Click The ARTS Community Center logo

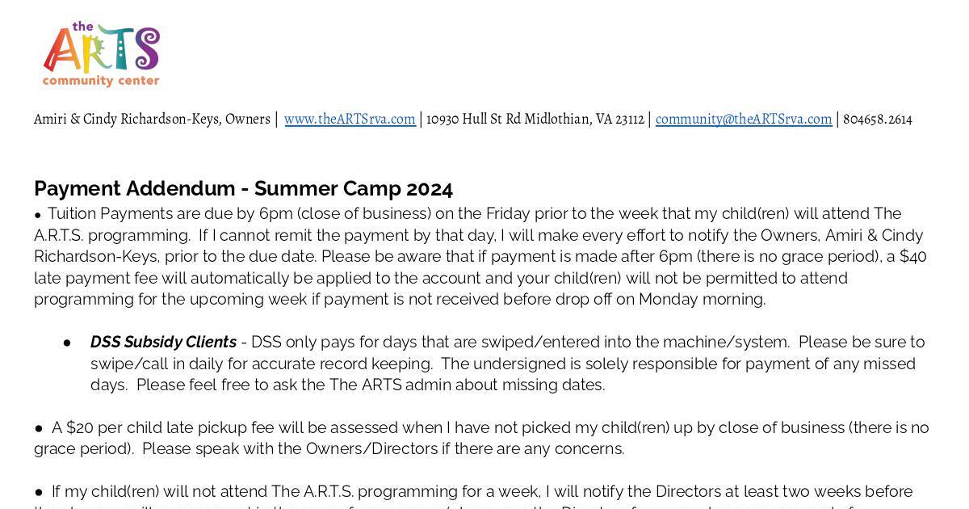102,55
